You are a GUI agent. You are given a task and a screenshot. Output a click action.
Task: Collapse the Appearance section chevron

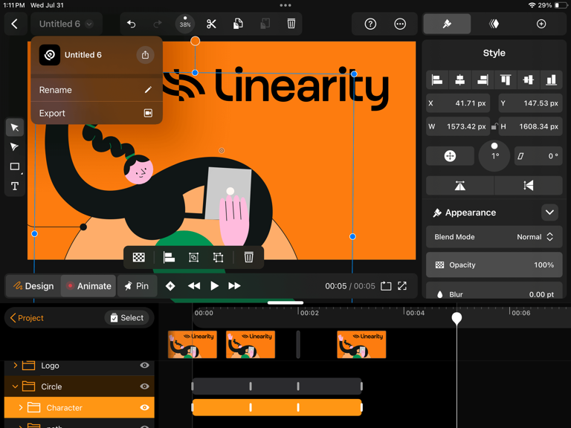pyautogui.click(x=549, y=213)
